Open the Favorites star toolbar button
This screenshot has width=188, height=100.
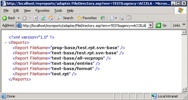(x=87, y=18)
